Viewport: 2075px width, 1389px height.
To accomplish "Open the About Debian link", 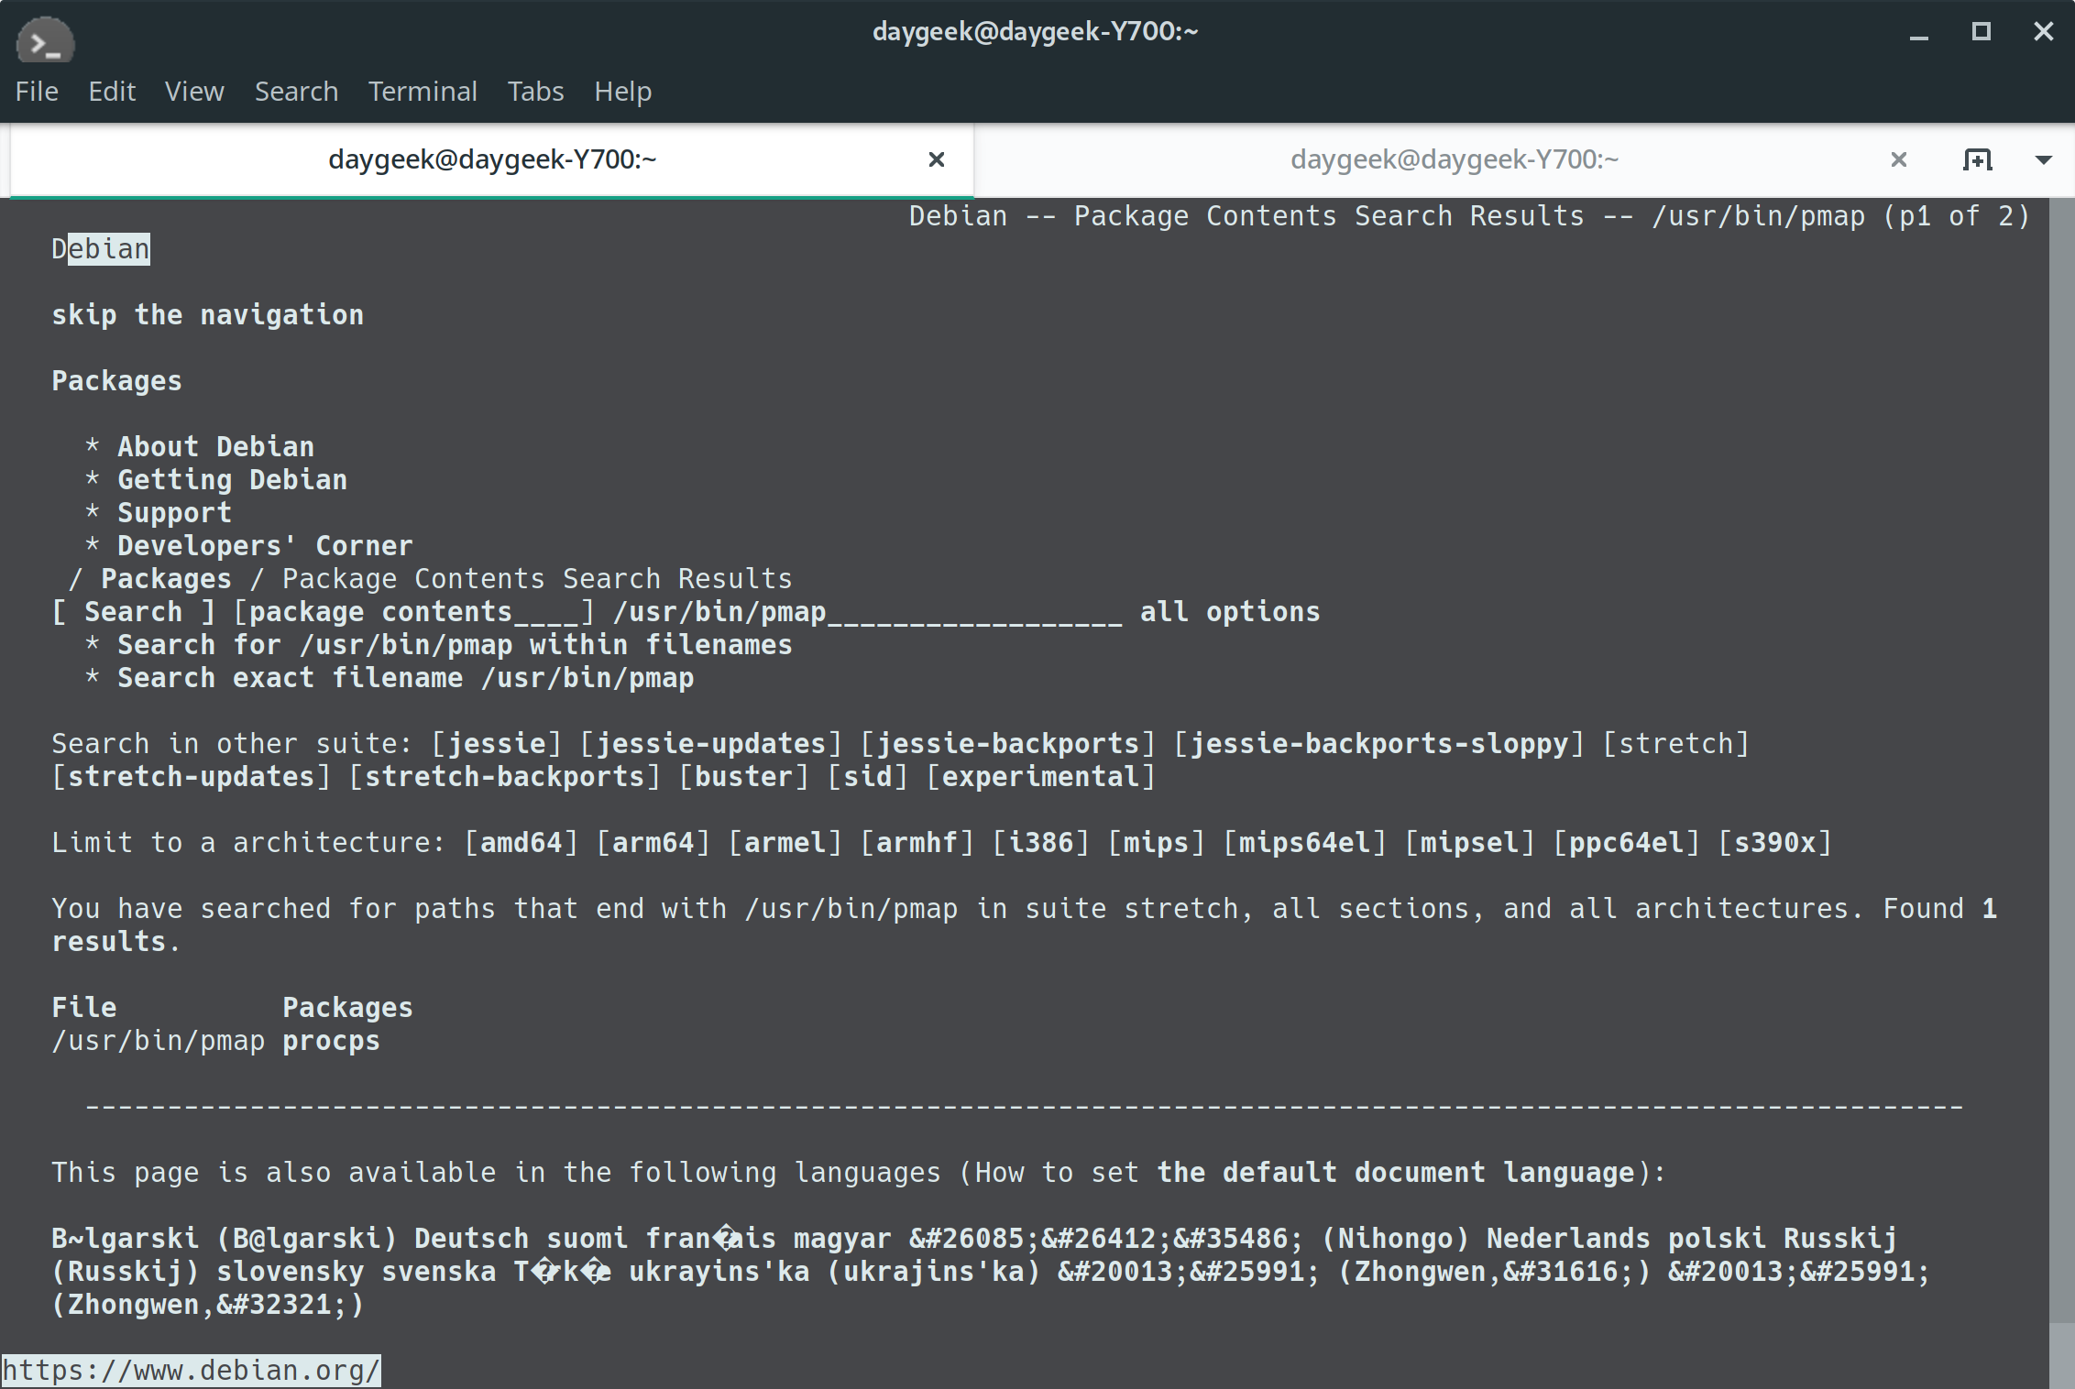I will (x=215, y=447).
